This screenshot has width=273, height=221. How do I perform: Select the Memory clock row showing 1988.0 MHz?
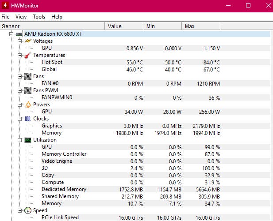coord(156,133)
